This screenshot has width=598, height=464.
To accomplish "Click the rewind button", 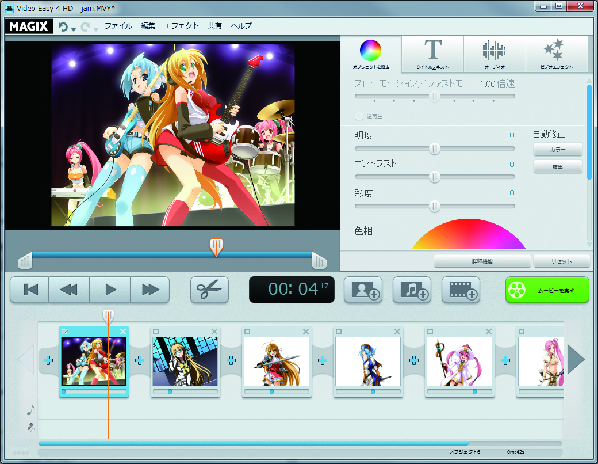I will click(69, 290).
